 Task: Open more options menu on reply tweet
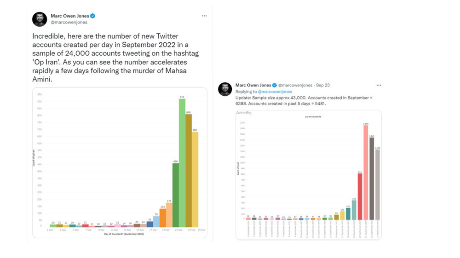(x=379, y=85)
